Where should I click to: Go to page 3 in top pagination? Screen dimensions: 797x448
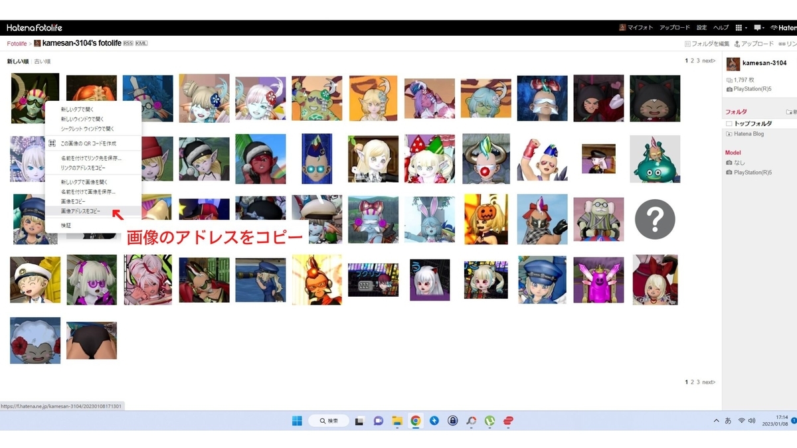coord(698,60)
